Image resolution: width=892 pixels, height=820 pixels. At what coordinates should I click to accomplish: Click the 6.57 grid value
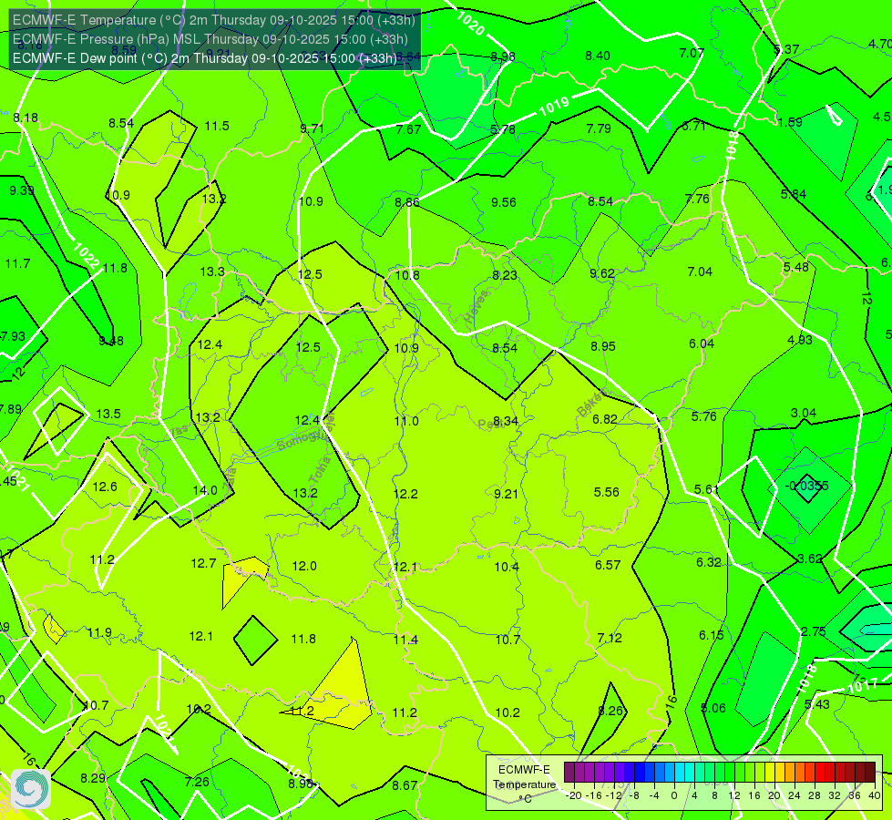coord(608,565)
